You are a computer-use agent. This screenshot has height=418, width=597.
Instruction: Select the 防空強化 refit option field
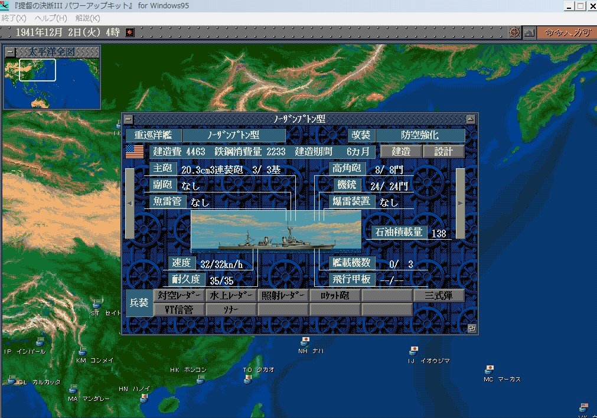420,135
